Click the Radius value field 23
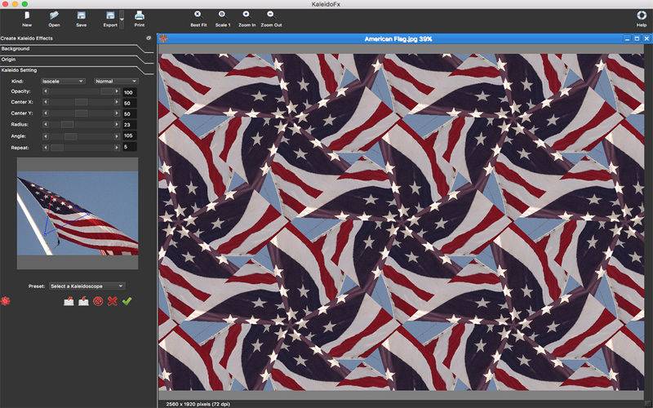This screenshot has height=408, width=653. tap(130, 125)
